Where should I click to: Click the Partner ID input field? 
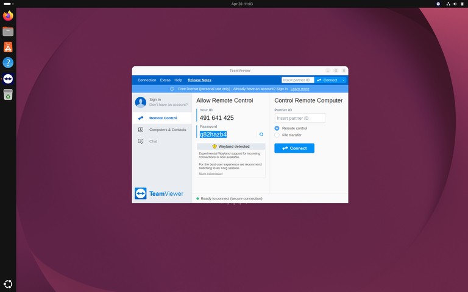300,118
